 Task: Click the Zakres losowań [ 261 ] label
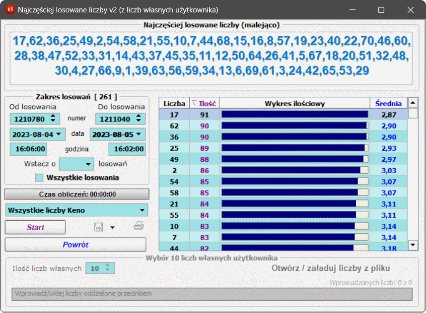pyautogui.click(x=76, y=97)
